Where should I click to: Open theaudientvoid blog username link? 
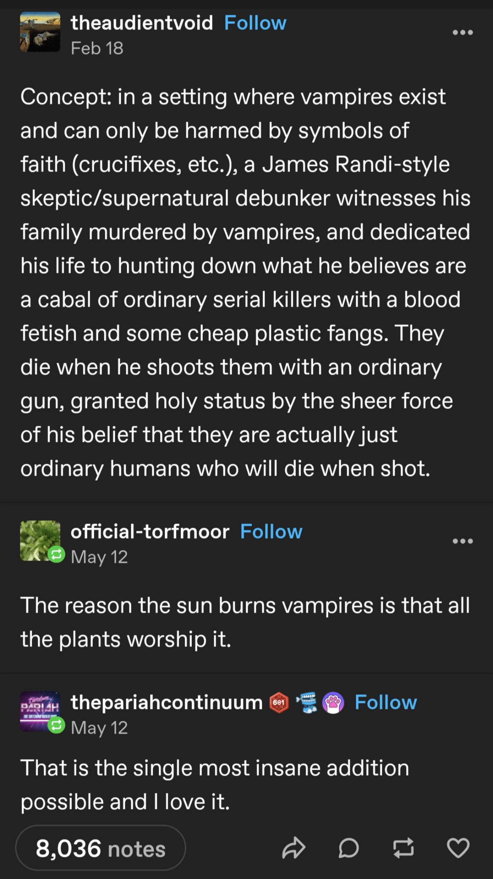142,23
